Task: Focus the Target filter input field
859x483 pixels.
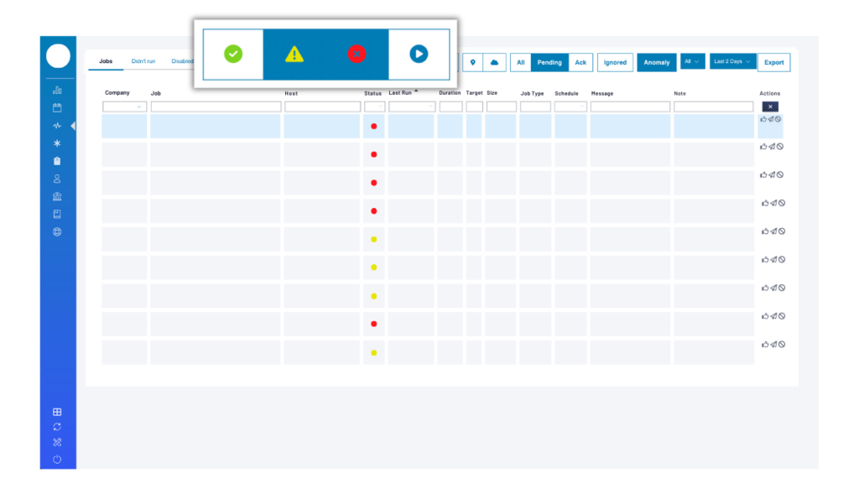Action: coord(474,106)
